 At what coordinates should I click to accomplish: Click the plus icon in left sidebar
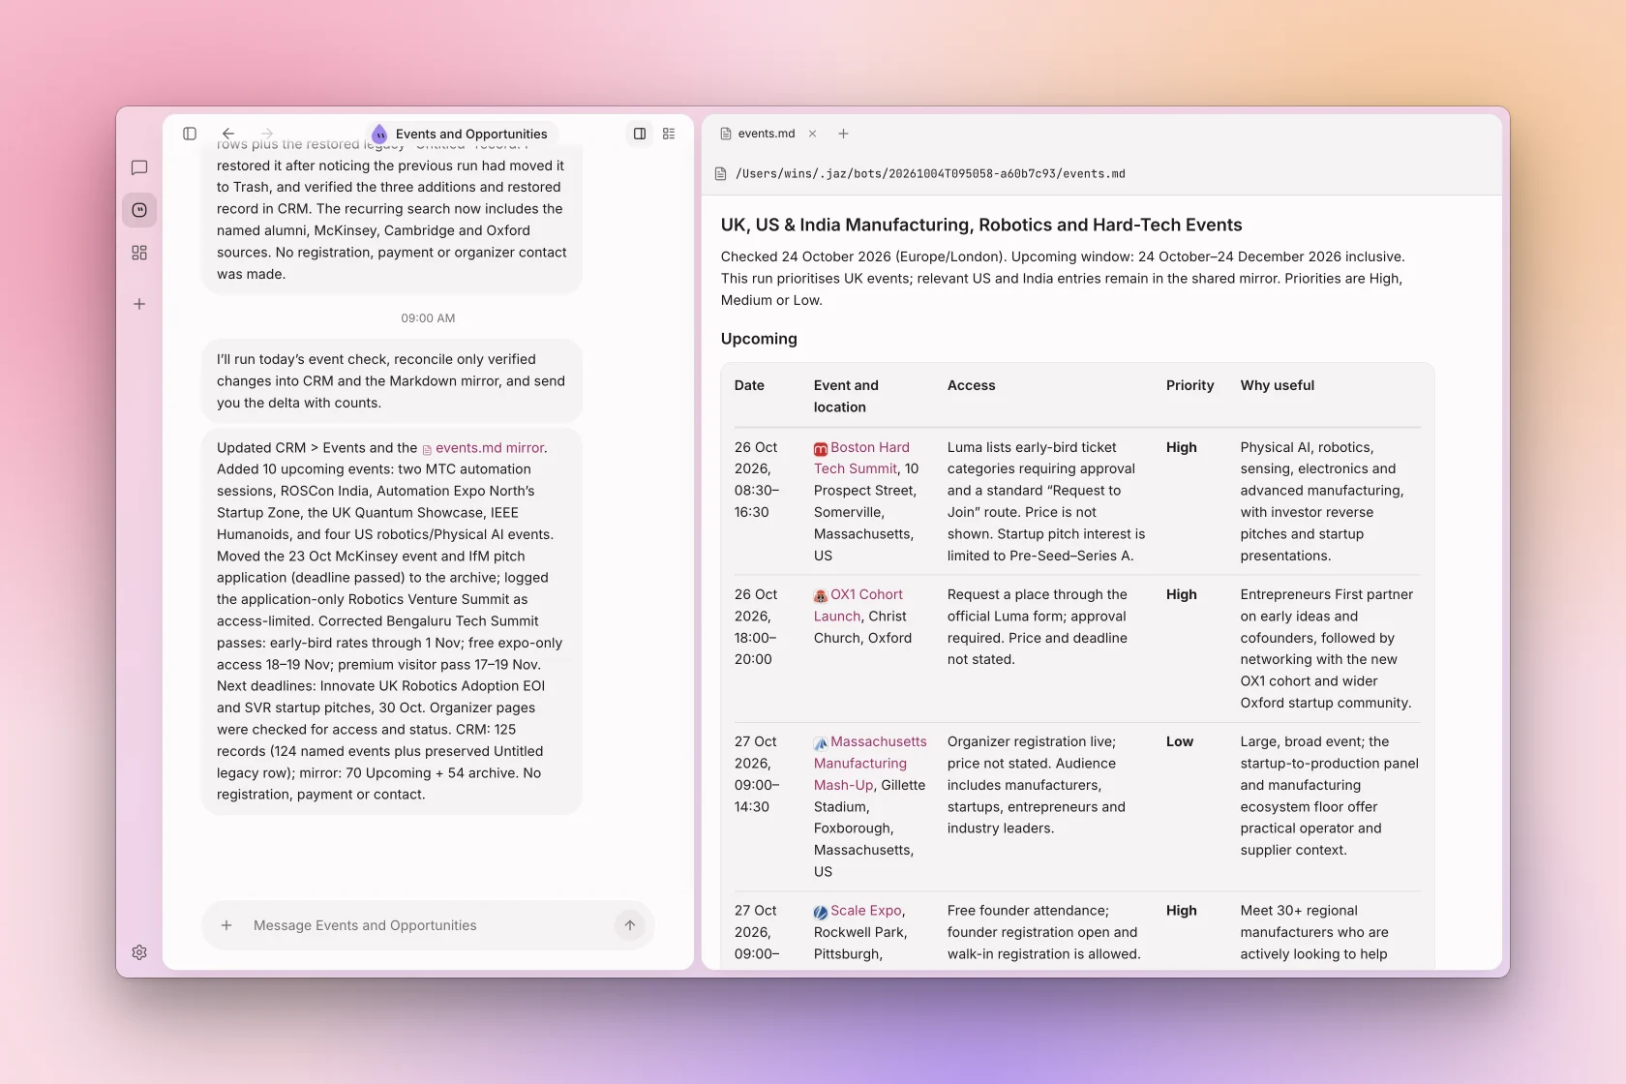[x=139, y=304]
